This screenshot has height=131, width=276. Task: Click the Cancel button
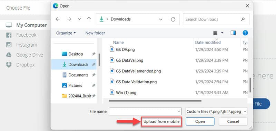pyautogui.click(x=233, y=121)
